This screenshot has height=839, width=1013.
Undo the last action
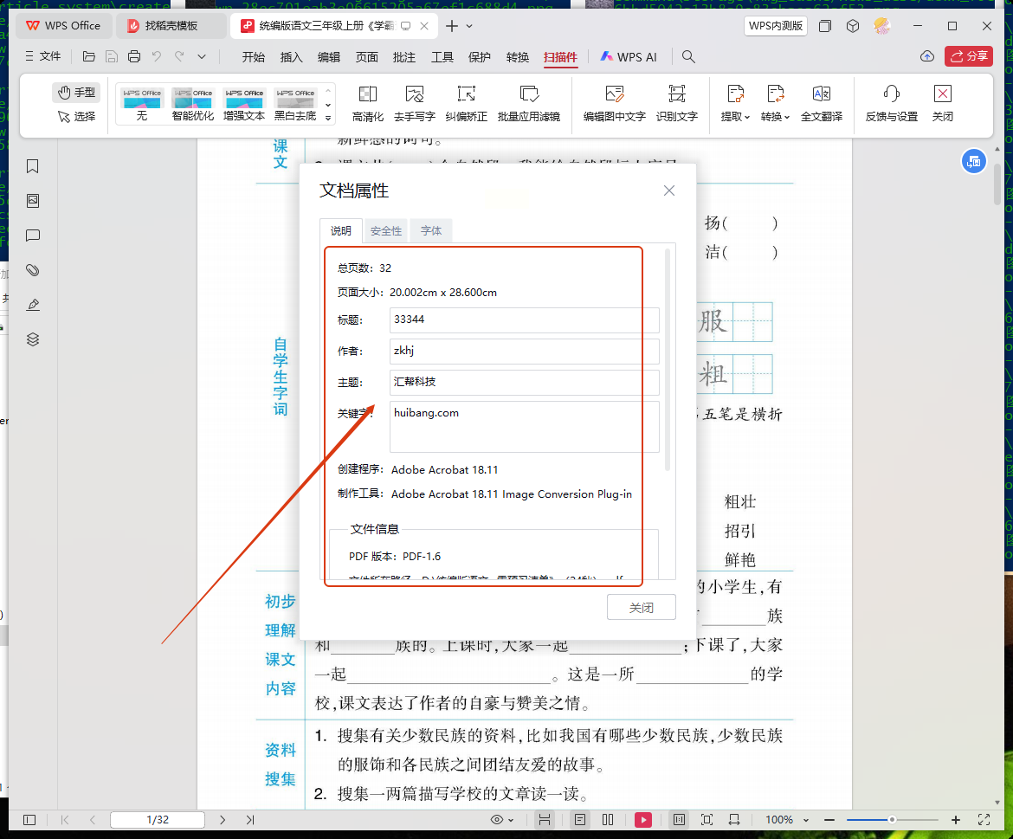coord(157,57)
